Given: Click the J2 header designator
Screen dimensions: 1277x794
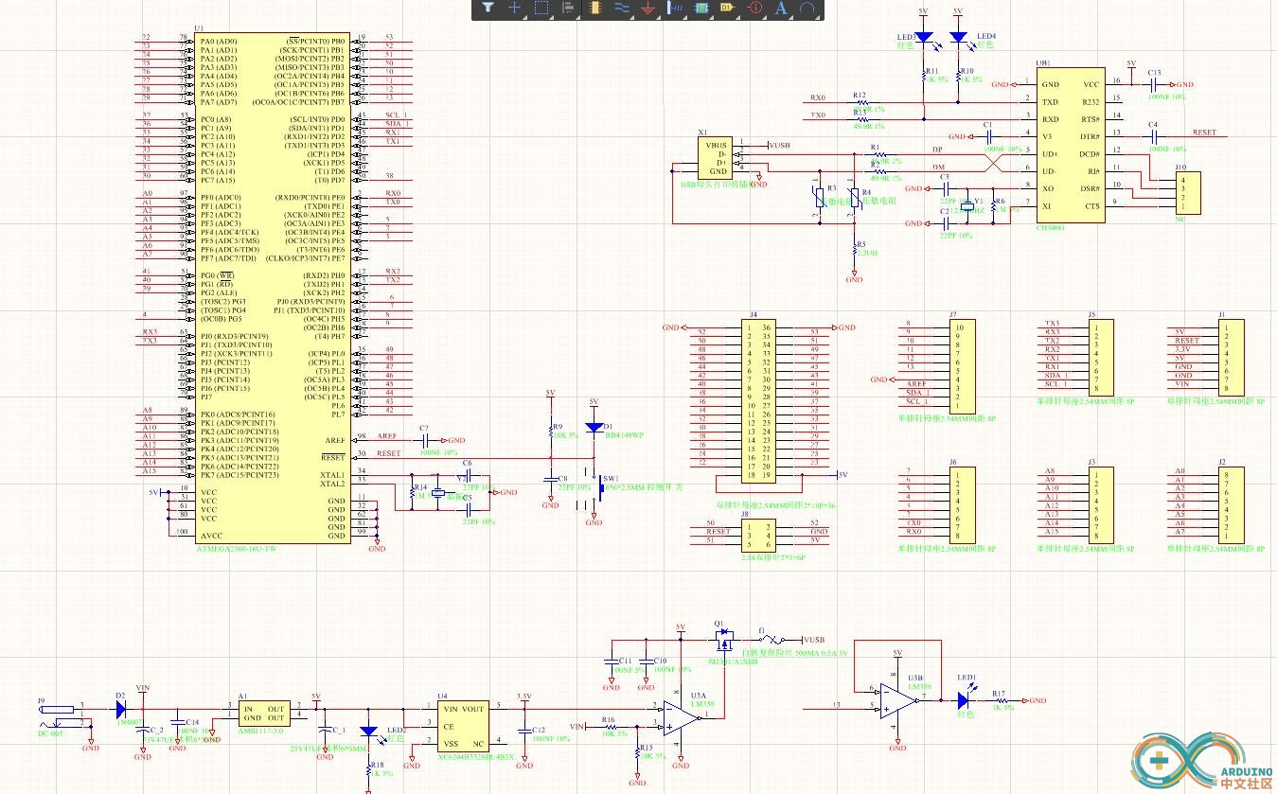Looking at the screenshot, I should [1222, 462].
